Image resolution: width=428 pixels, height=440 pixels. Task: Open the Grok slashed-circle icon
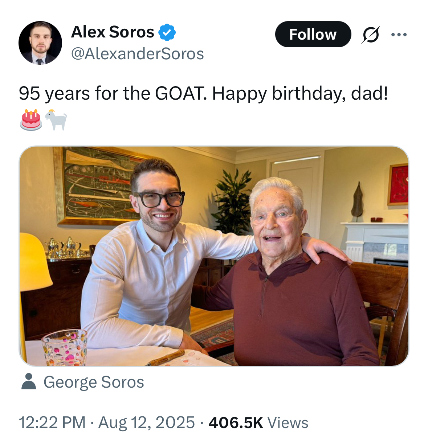(x=371, y=35)
